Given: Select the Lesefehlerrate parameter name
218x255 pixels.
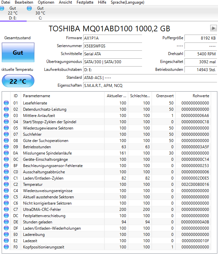Looking at the screenshot, I should pyautogui.click(x=35, y=103).
